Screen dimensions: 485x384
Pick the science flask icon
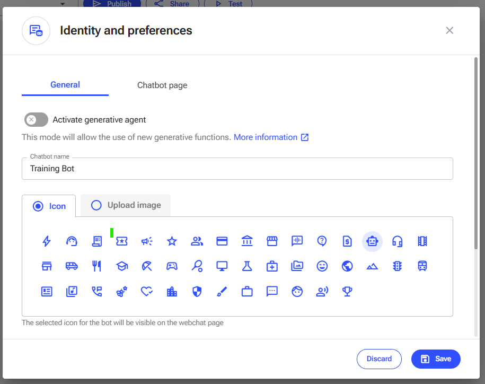click(x=247, y=266)
